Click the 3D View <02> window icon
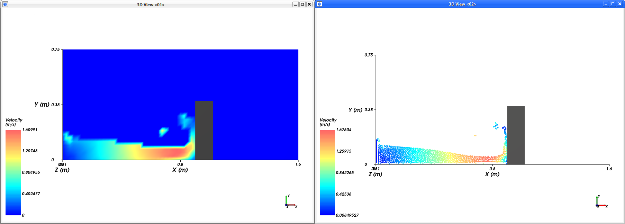Viewport: 625px width, 224px height. pos(319,4)
